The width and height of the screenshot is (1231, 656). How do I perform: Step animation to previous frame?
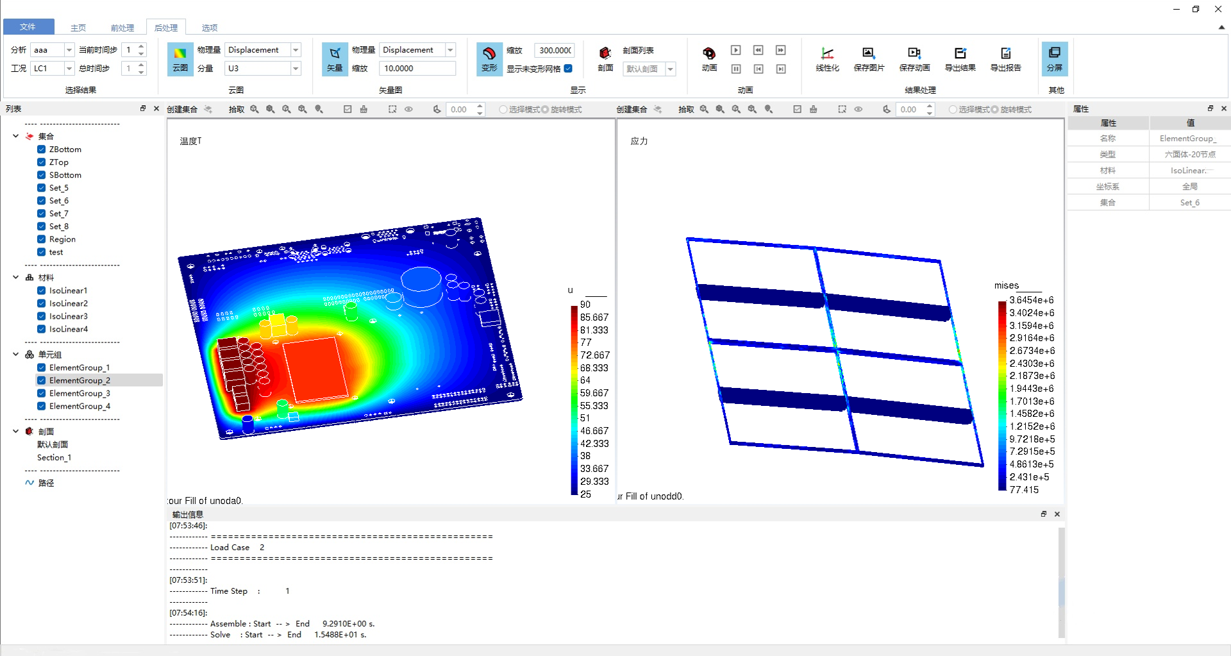(x=758, y=50)
